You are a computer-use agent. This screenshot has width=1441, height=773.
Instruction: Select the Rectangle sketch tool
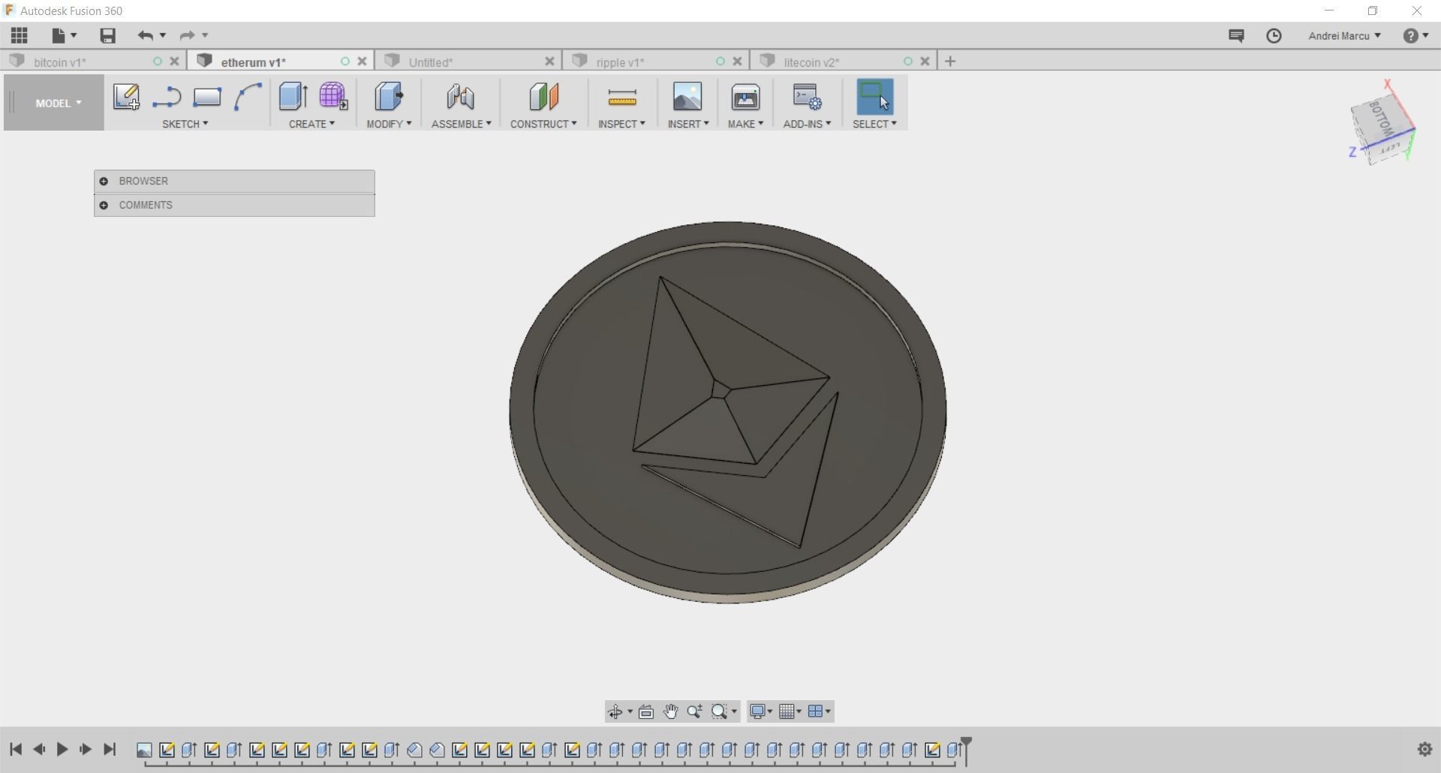(206, 97)
